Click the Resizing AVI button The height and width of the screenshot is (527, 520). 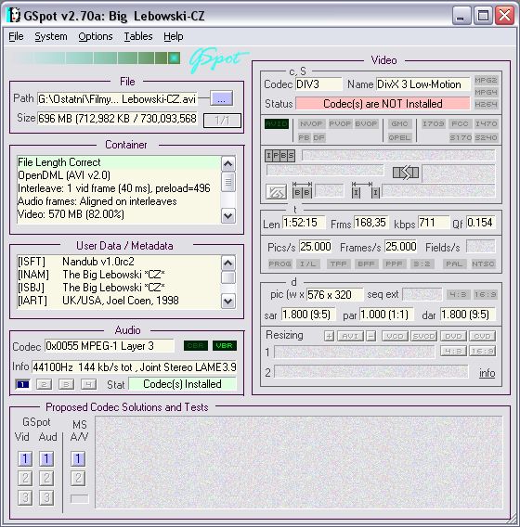(x=350, y=336)
